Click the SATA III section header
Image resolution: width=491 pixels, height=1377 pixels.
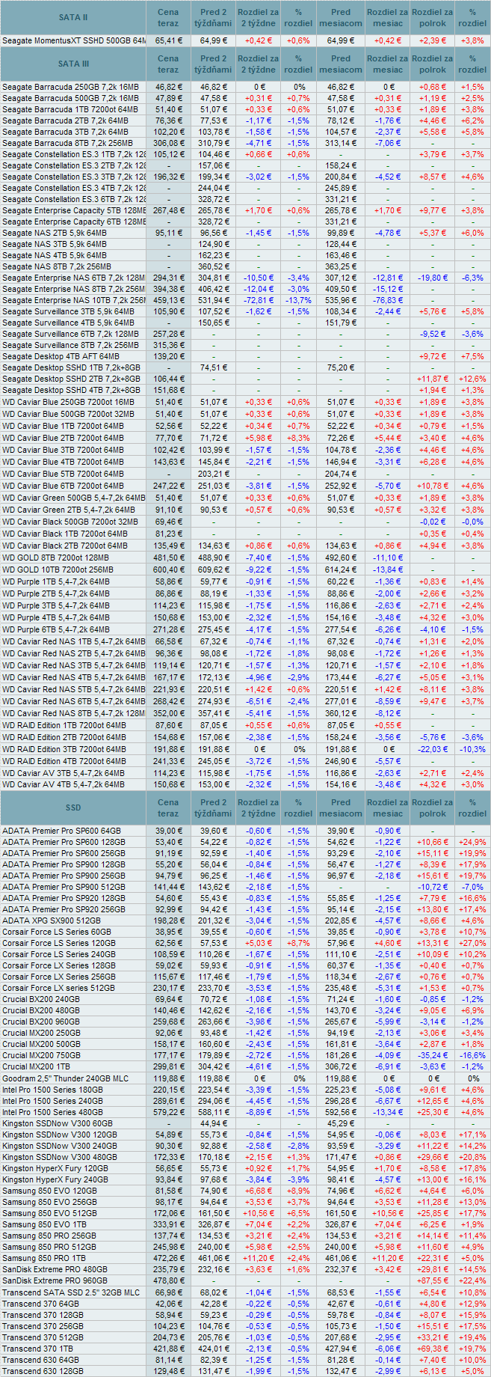pyautogui.click(x=73, y=64)
